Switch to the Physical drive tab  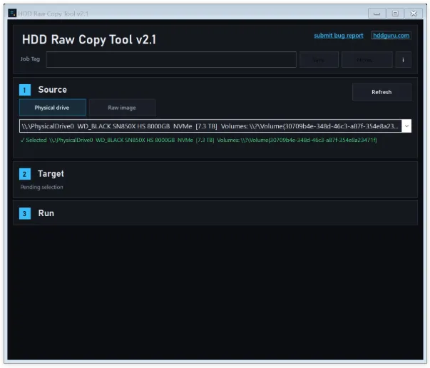coord(52,108)
